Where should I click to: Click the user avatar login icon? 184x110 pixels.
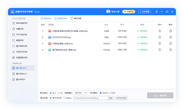108,12
